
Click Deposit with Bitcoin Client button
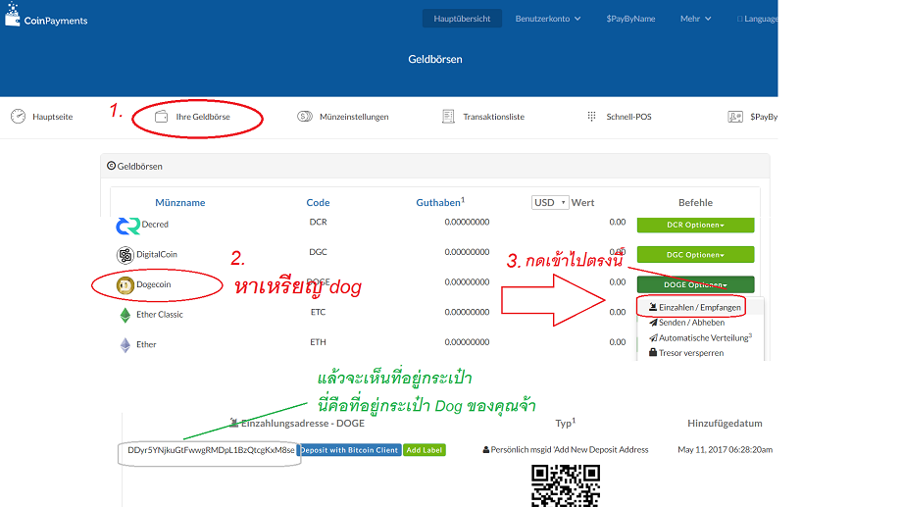click(x=349, y=450)
